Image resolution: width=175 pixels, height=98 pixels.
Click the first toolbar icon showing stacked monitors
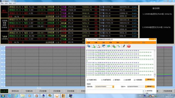[89, 46]
